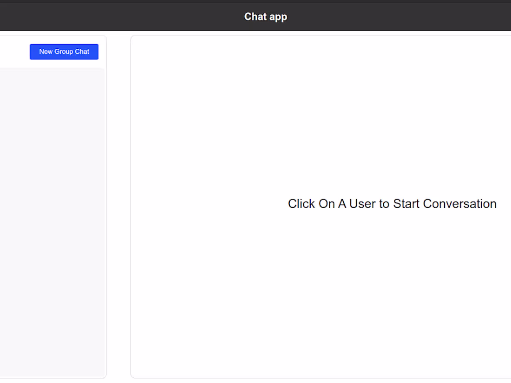
Task: Click the word 'Group' on the blue button
Action: pyautogui.click(x=64, y=52)
